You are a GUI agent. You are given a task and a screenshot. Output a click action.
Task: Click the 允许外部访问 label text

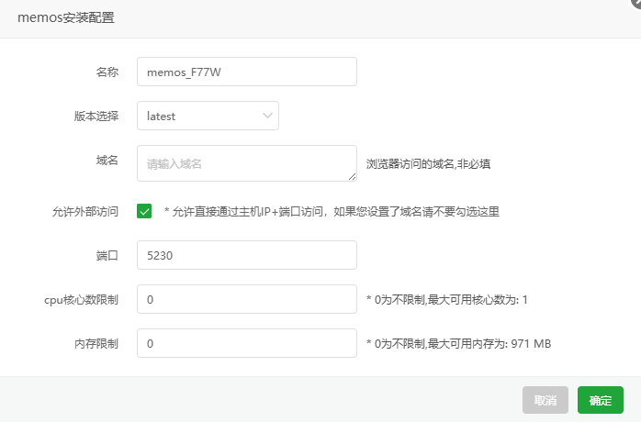pos(85,212)
